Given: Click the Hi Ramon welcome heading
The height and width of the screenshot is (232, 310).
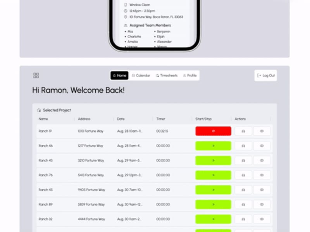Looking at the screenshot, I should (78, 90).
